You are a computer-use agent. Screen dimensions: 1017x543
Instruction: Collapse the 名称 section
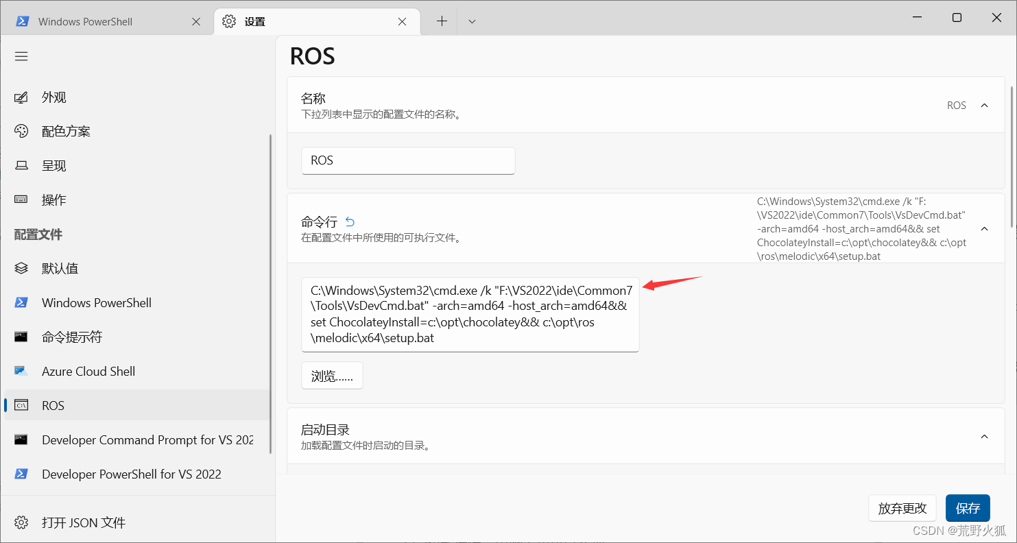[x=985, y=106]
